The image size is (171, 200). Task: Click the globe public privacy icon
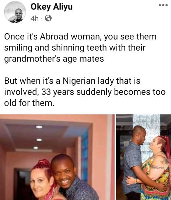(x=48, y=18)
